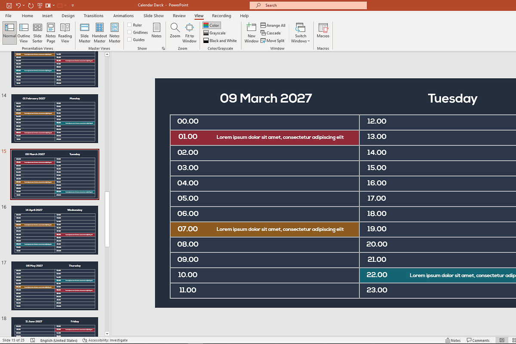Open Slide Sorter view
Screen dimensions: 516x344
pyautogui.click(x=37, y=33)
